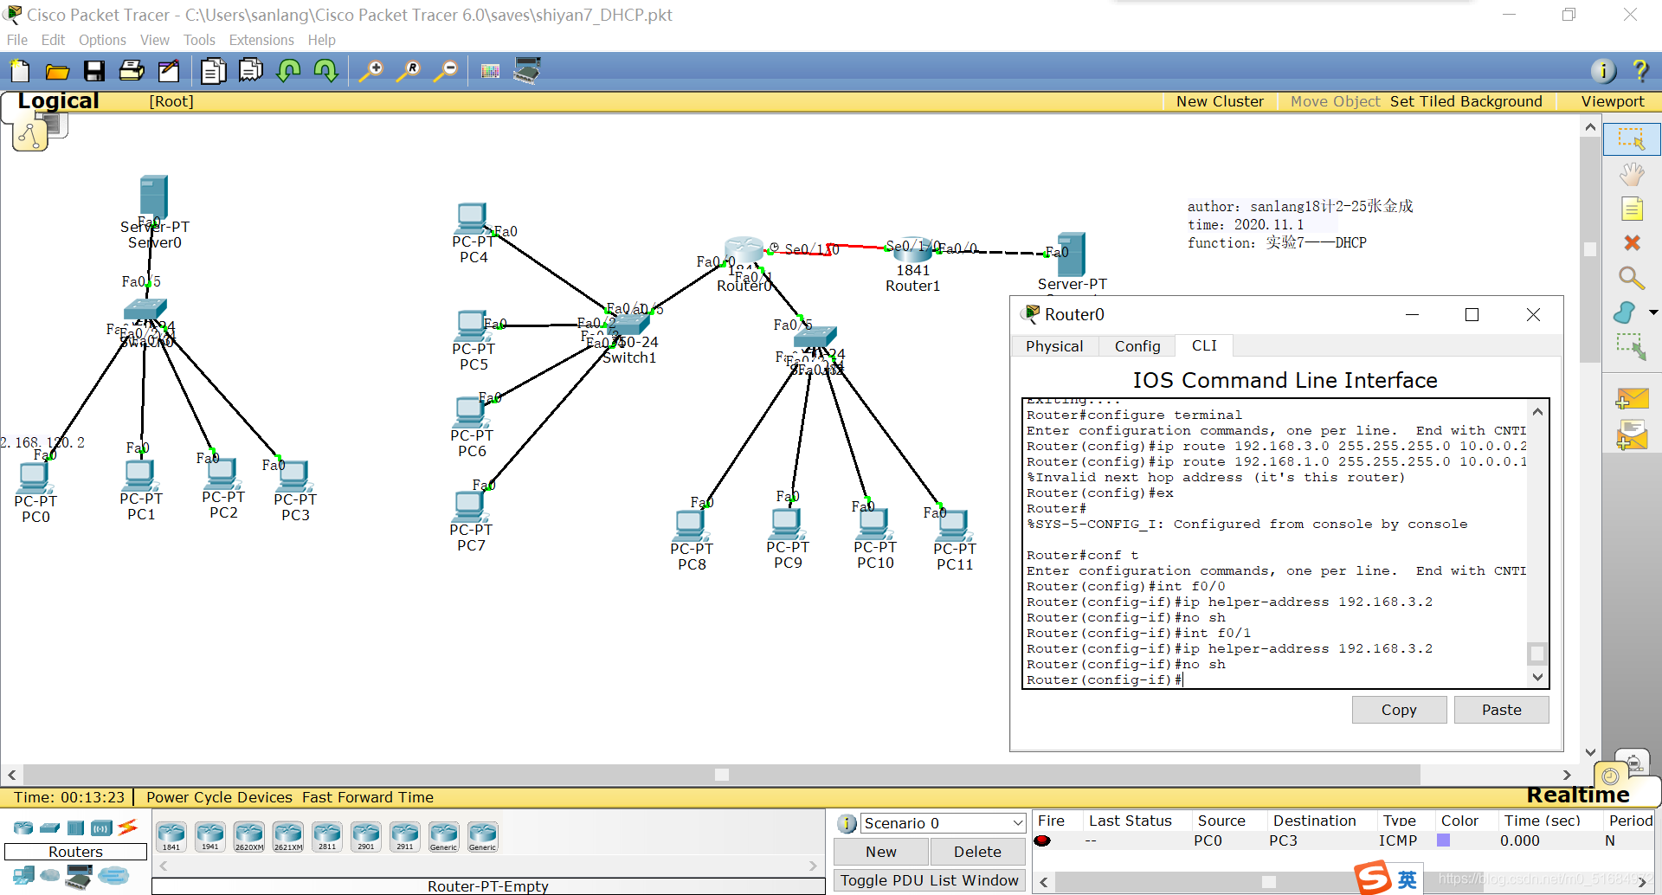Select the End Devices category
The height and width of the screenshot is (895, 1662).
point(23,876)
